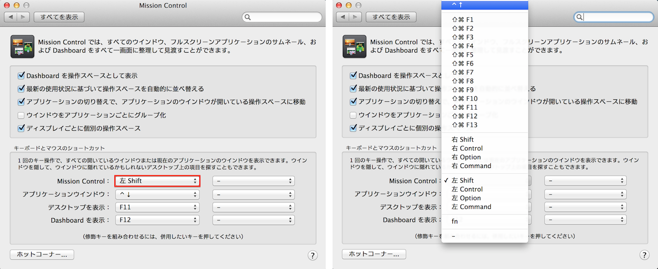This screenshot has width=658, height=269.
Task: Click the help question mark in left window
Action: click(313, 255)
